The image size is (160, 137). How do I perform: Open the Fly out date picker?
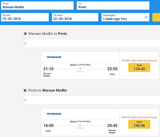(x=25, y=17)
